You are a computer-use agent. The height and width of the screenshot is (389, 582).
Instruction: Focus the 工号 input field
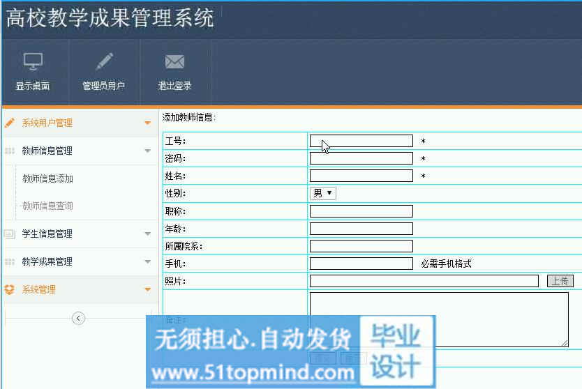point(361,141)
